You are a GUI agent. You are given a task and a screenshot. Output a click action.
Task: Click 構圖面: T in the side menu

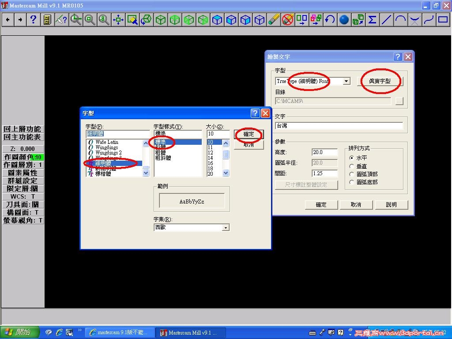coord(23,212)
